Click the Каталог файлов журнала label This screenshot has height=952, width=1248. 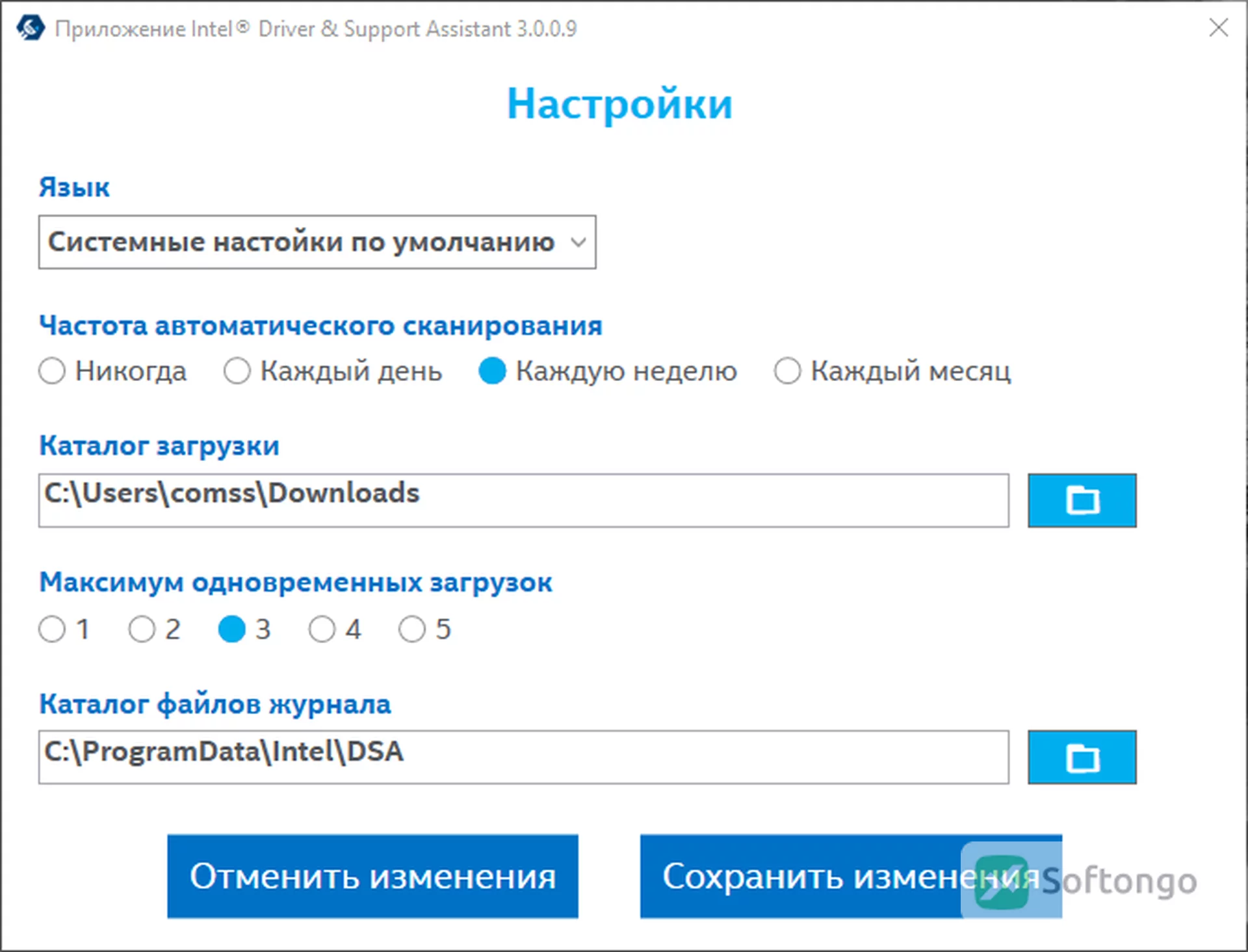click(x=215, y=704)
